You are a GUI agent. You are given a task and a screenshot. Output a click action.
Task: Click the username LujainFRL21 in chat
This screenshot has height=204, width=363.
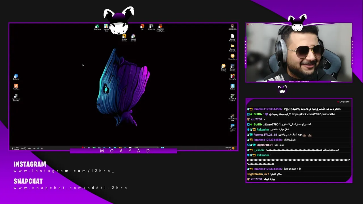click(x=265, y=145)
